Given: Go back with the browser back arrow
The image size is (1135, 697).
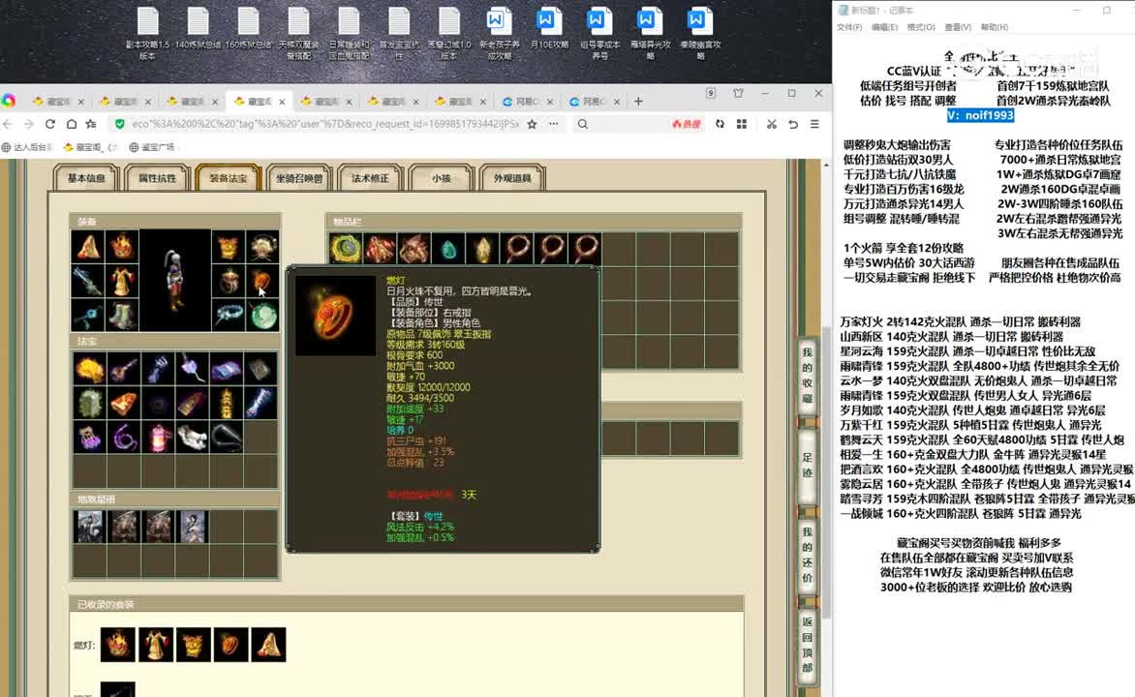Looking at the screenshot, I should tap(9, 124).
